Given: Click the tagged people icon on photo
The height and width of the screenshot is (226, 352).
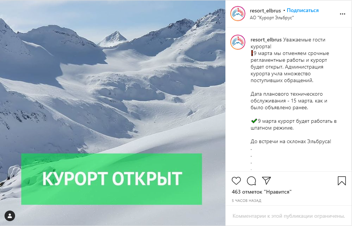Looking at the screenshot, I should point(10,216).
